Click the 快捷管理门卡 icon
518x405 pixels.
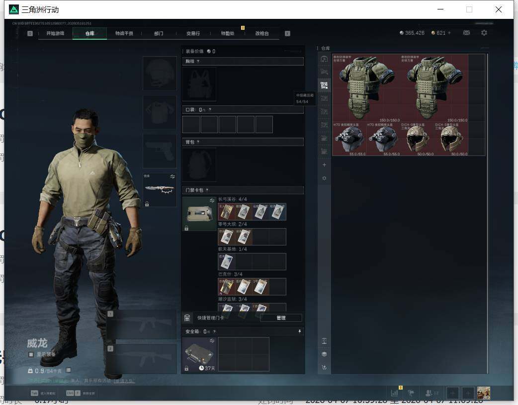pos(187,318)
